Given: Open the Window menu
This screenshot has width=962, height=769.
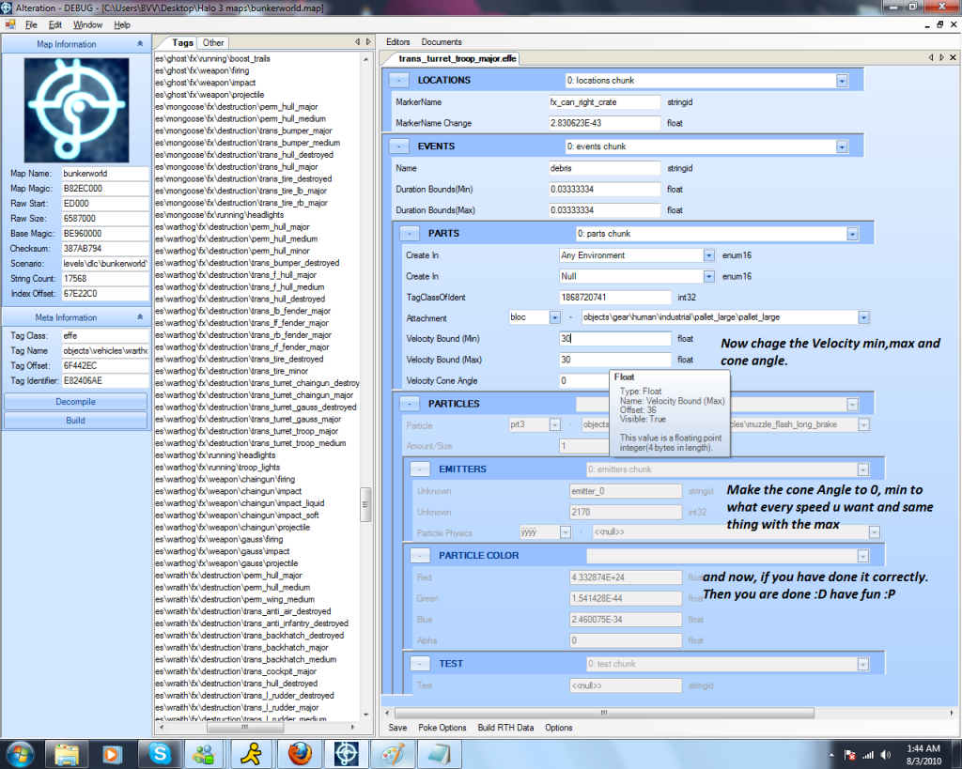Looking at the screenshot, I should point(87,24).
